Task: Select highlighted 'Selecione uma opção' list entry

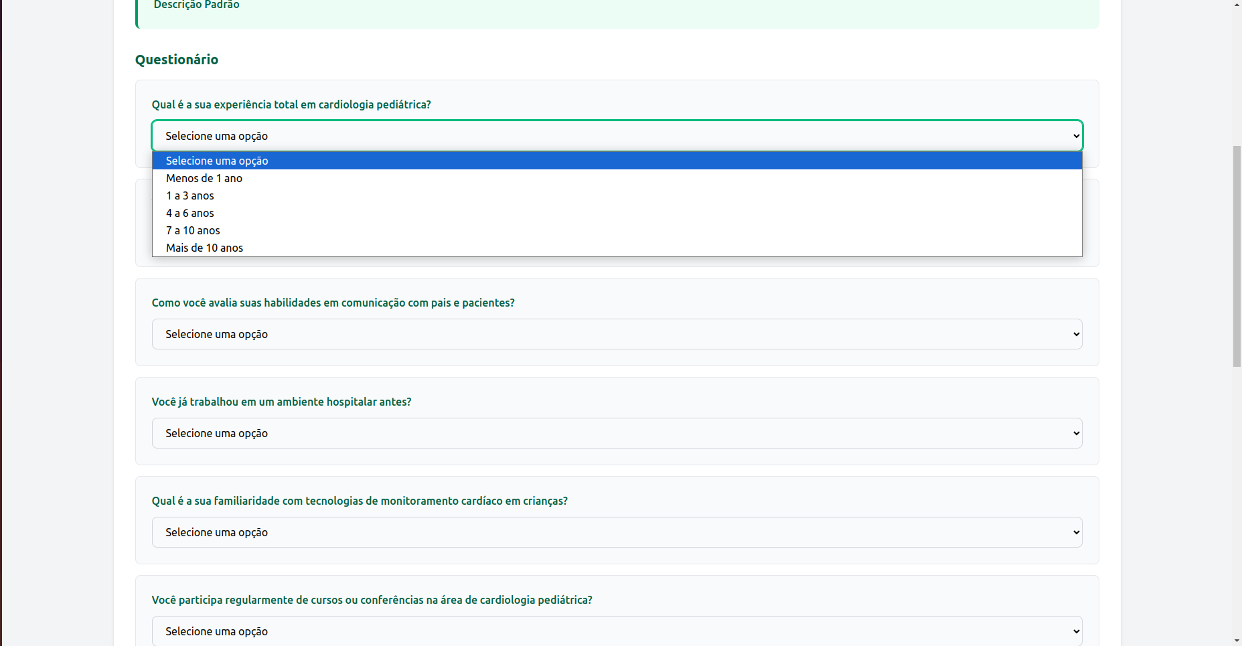Action: (x=217, y=161)
